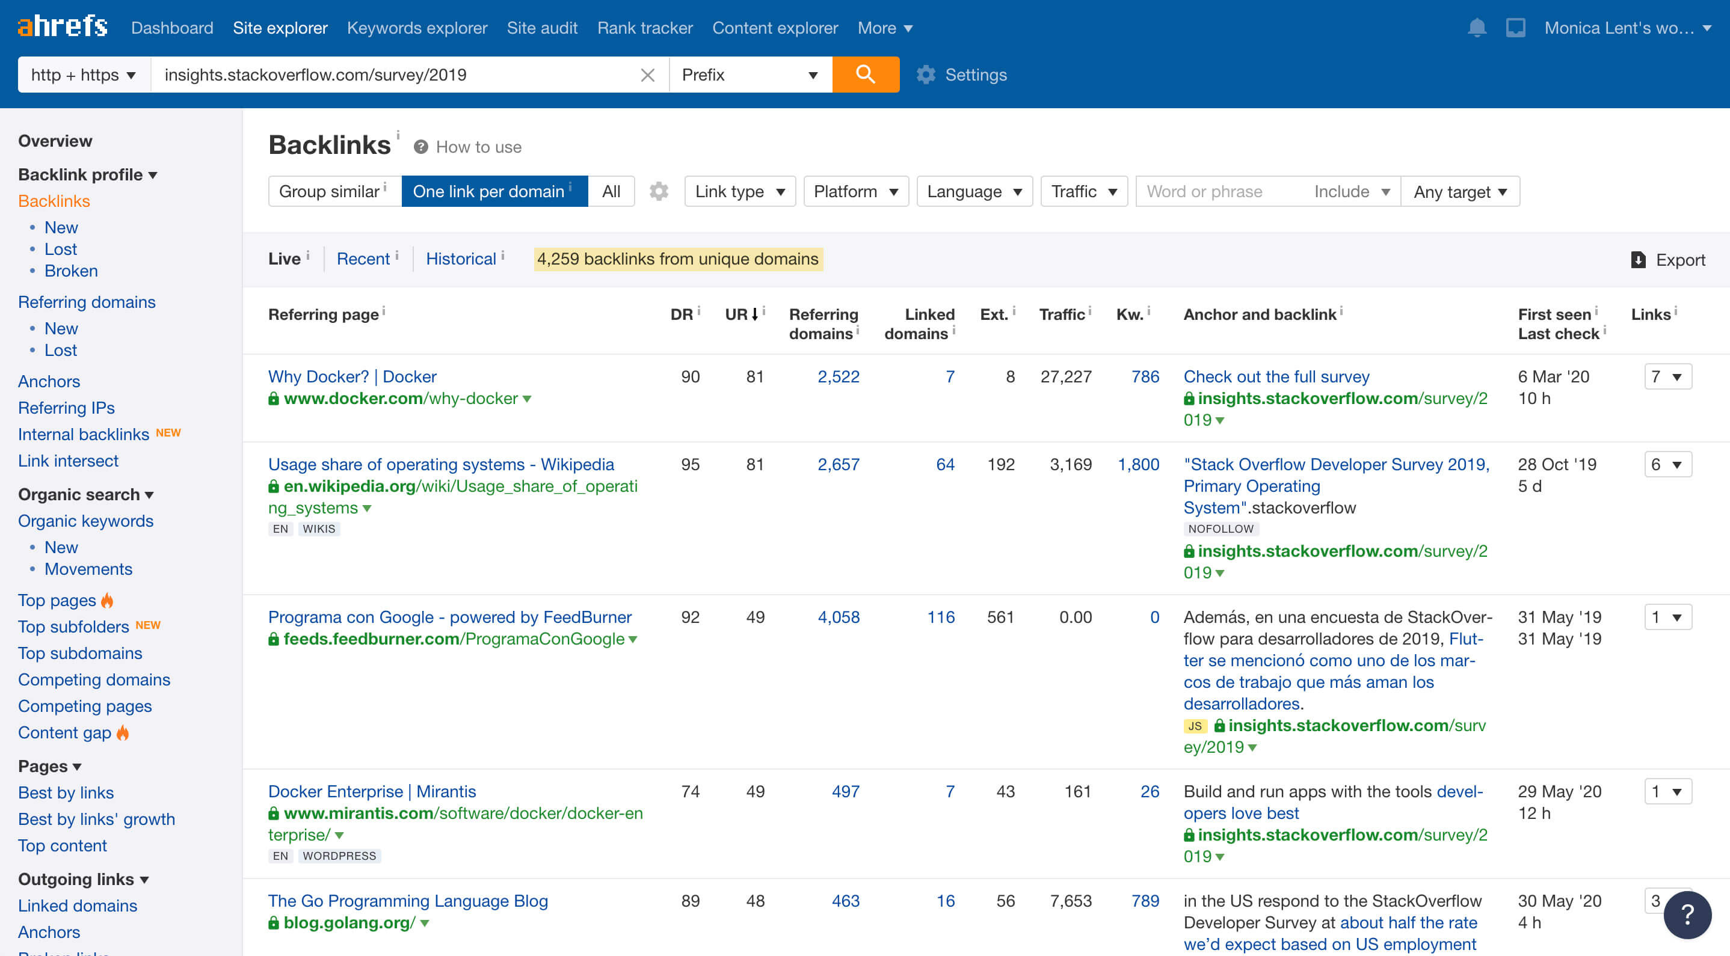Click the JS badge in the FeedBurner row
The height and width of the screenshot is (956, 1730).
(x=1195, y=725)
